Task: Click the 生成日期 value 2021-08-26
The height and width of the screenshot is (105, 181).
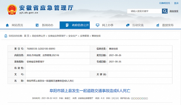Action: [115, 62]
